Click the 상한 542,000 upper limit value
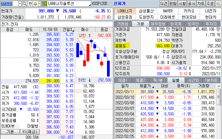Screen dimensions: 222x139 (x=104, y=35)
